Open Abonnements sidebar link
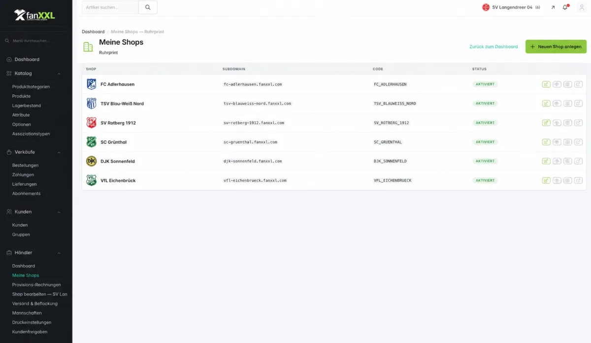Viewport: 591px width, 343px height. click(27, 194)
